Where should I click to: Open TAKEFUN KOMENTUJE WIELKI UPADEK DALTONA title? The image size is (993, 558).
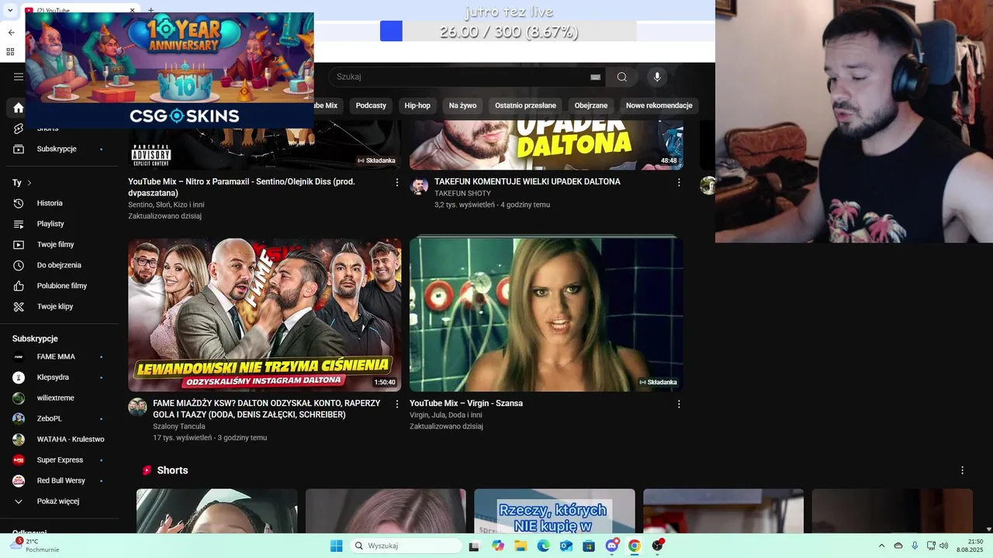[x=528, y=181]
